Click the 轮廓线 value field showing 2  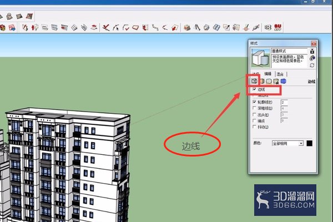tap(284, 102)
